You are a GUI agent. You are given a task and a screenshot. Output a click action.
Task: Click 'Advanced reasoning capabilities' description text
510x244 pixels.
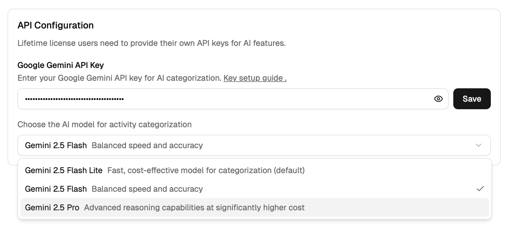pos(194,207)
